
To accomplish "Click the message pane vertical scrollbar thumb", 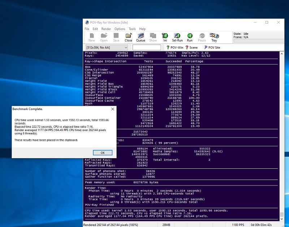I will pos(281,214).
